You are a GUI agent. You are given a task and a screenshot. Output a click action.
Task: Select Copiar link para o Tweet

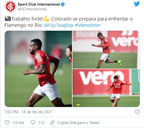pos(79,123)
